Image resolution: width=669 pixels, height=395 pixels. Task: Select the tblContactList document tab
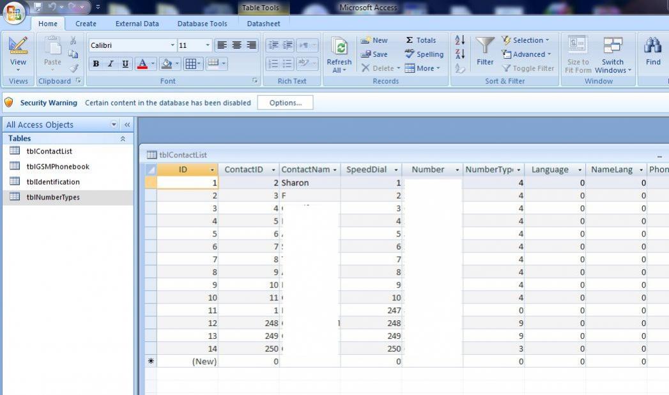177,155
